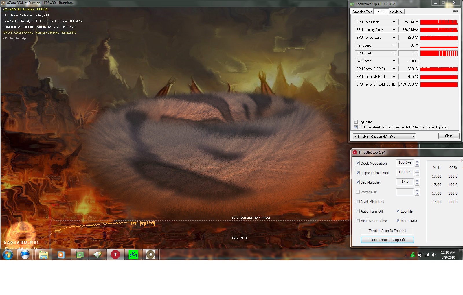Switch to GPU-Z green card taskbar icon
The width and height of the screenshot is (463, 295).
click(x=80, y=255)
